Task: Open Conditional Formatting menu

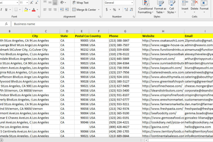Action: click(146, 7)
